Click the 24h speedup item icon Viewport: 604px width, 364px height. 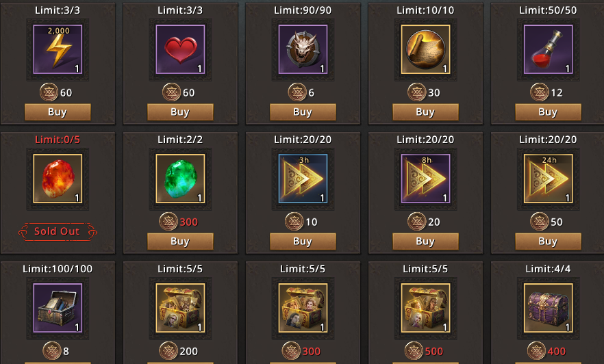[548, 179]
